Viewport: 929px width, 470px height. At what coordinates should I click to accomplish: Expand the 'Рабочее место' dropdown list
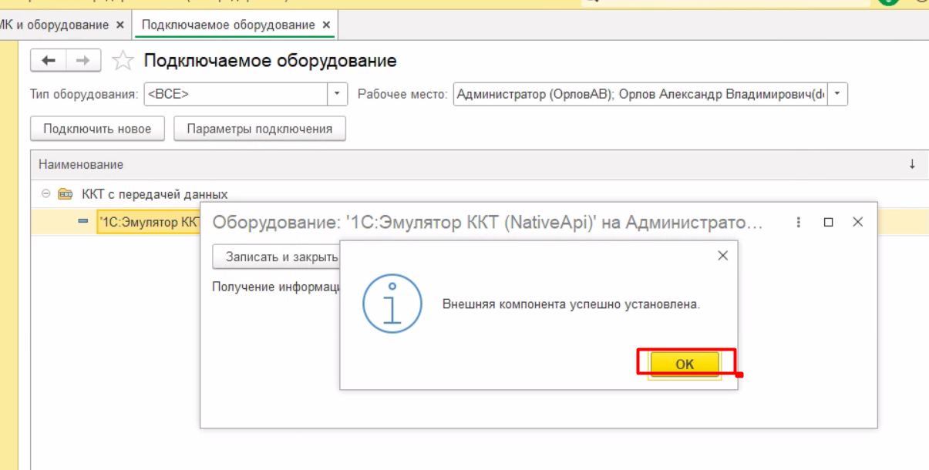click(838, 94)
